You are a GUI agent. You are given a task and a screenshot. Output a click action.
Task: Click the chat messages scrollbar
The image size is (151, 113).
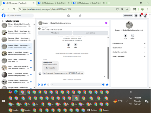click(108, 63)
